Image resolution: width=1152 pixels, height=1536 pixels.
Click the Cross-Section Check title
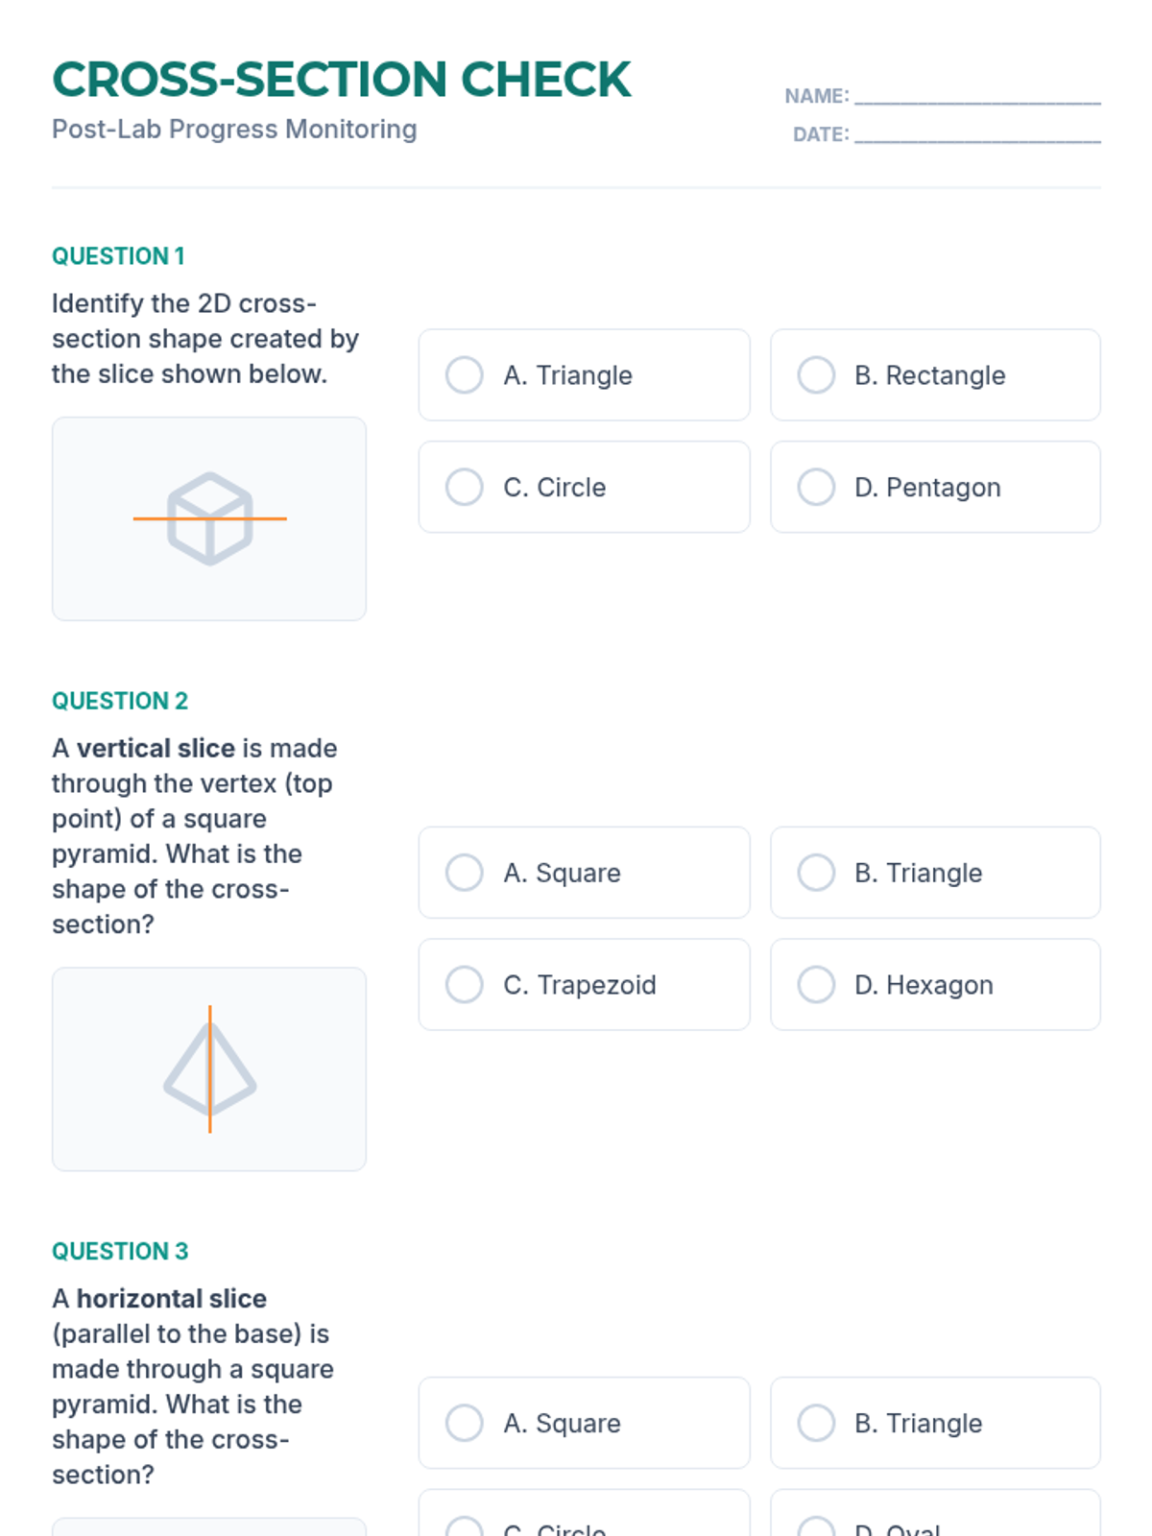pos(342,80)
